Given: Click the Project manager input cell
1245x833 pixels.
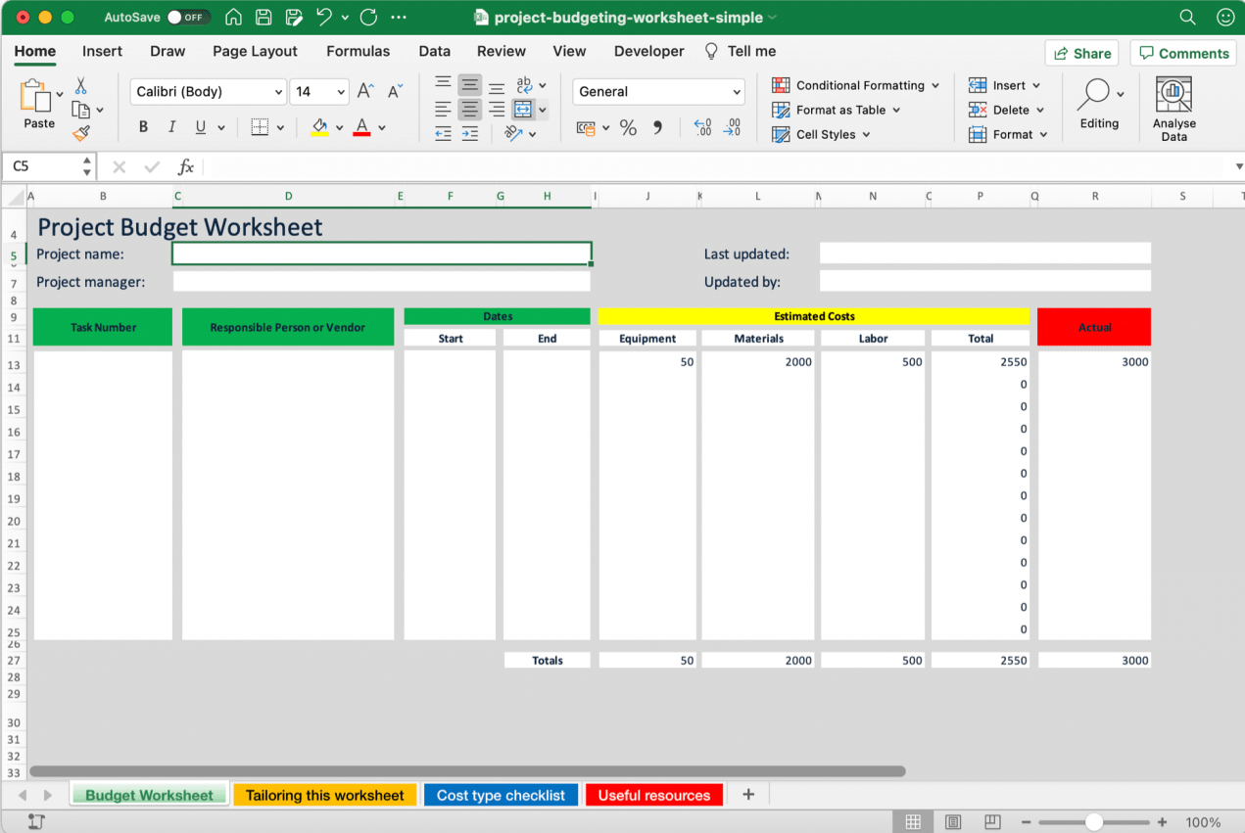Looking at the screenshot, I should tap(381, 282).
